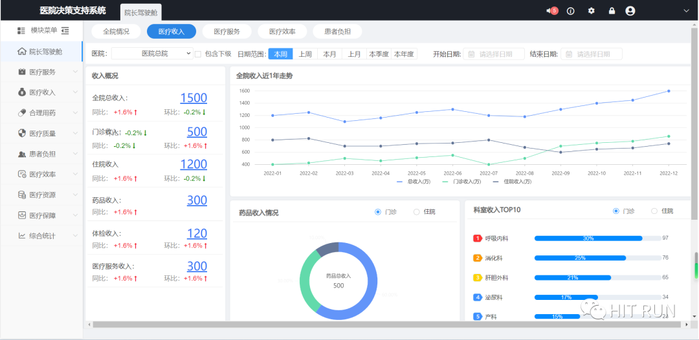This screenshot has height=340, width=699.
Task: Click the home icon beside 院长驾驶舱
Action: pyautogui.click(x=22, y=52)
